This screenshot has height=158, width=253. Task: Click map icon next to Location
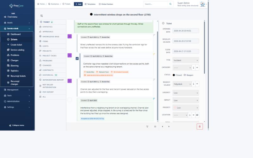(197, 115)
